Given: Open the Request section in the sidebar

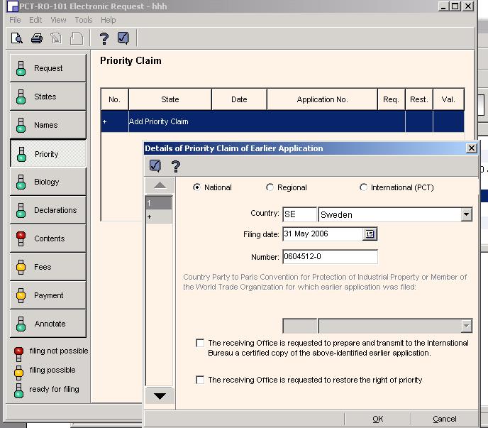Looking at the screenshot, I should tap(48, 68).
